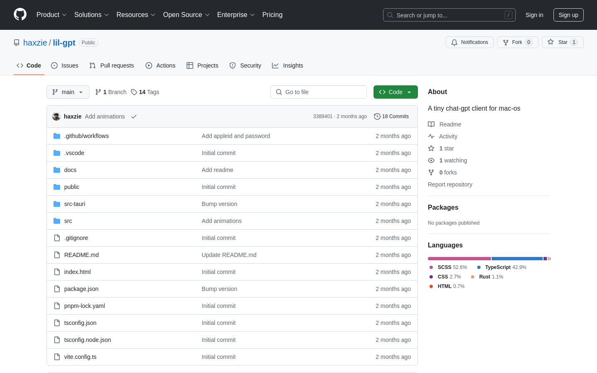
Task: Click the .github/workflows folder icon
Action: [57, 136]
